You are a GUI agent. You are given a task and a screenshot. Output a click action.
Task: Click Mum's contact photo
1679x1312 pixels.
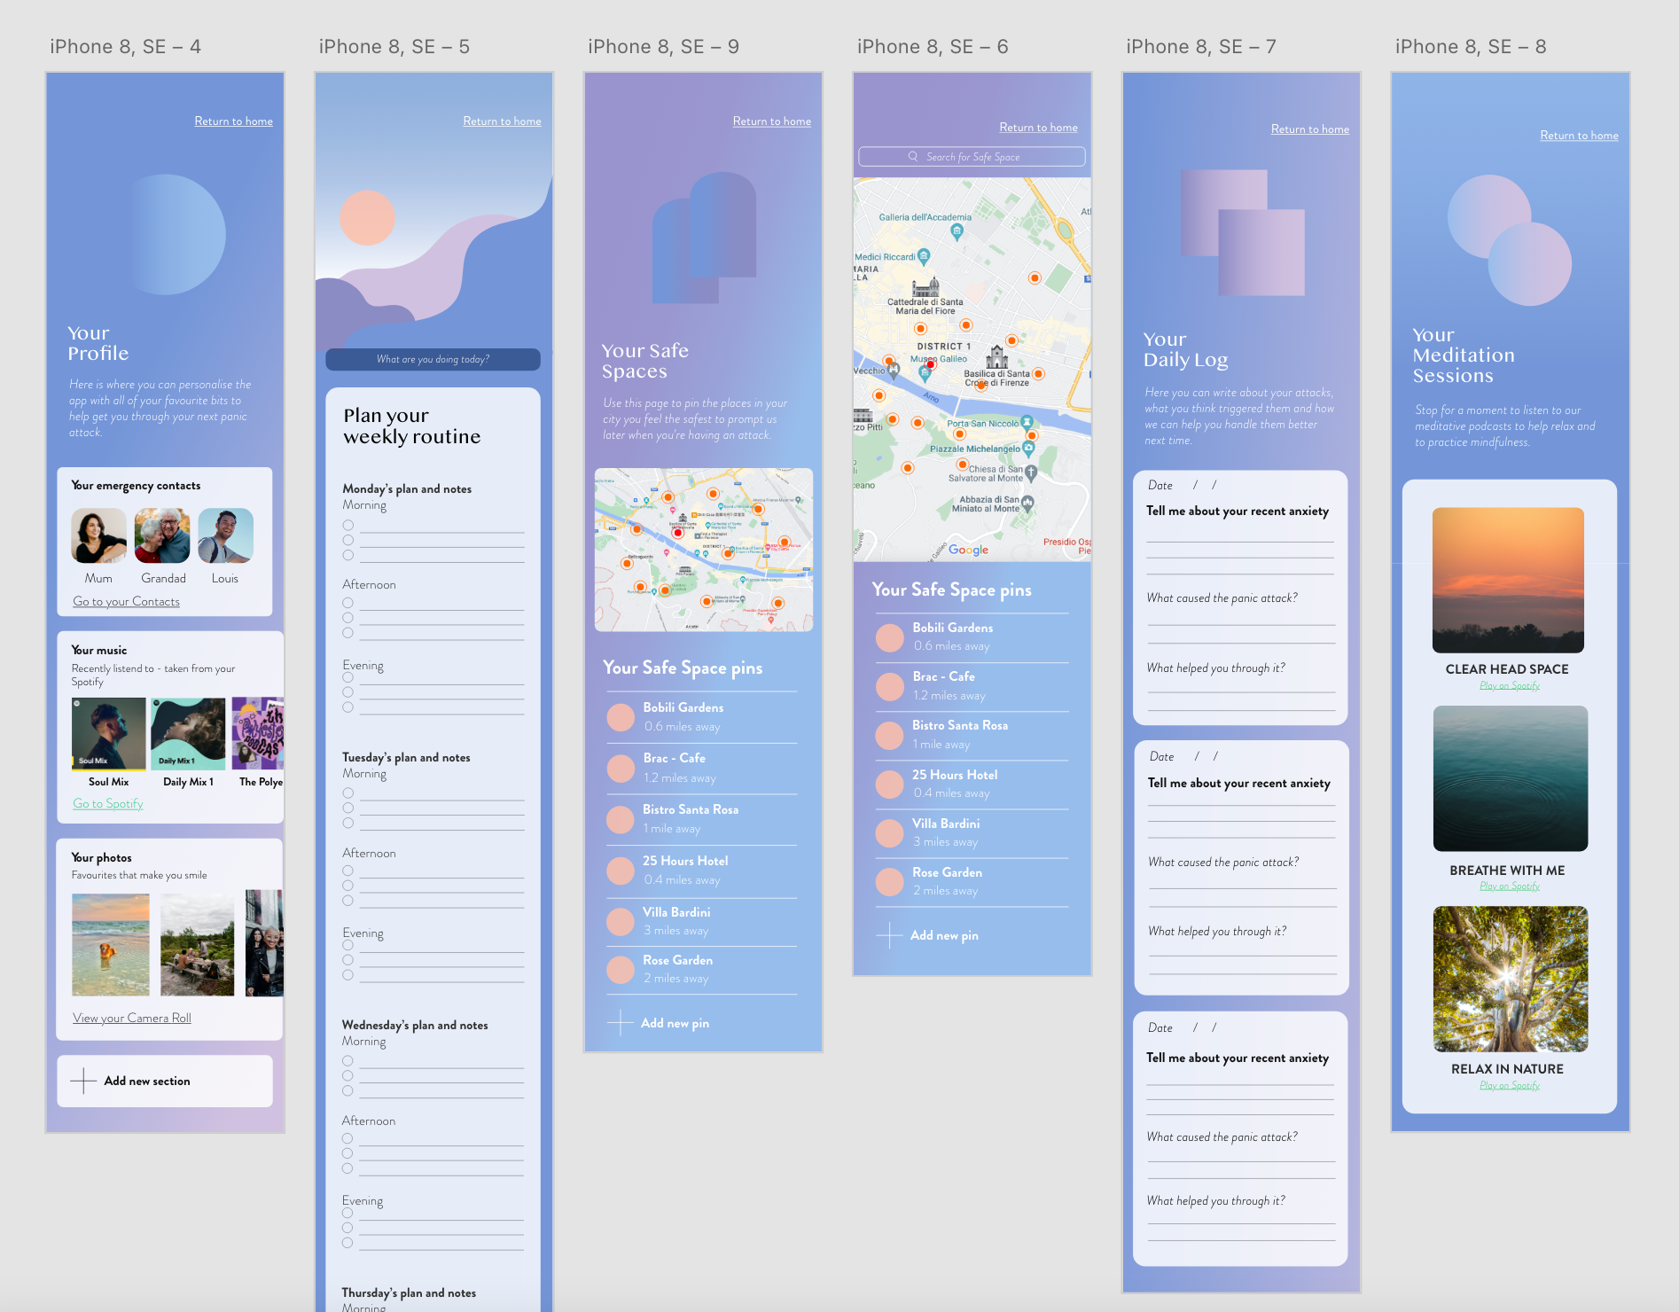(x=99, y=535)
